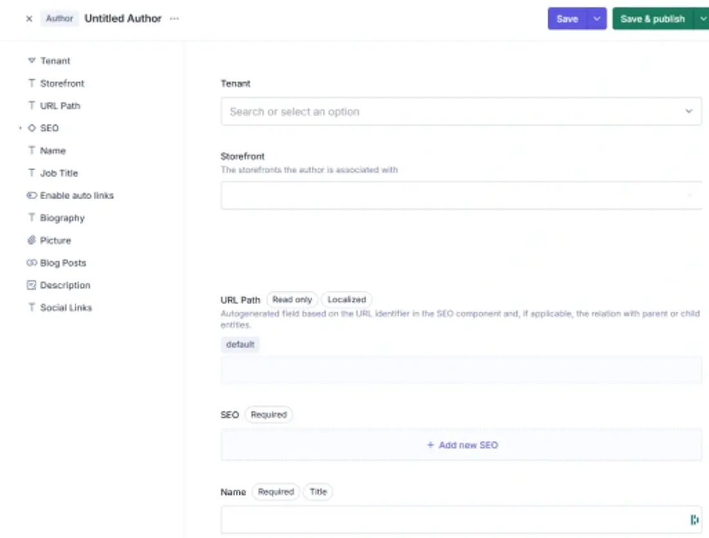The image size is (709, 538).
Task: Go to Enable auto links in sidebar
Action: [77, 195]
